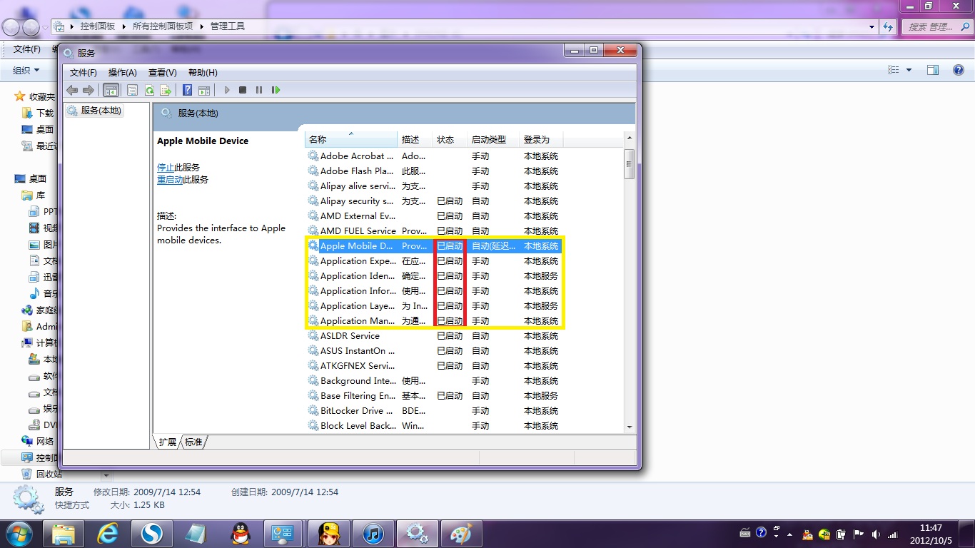Open Paint from the taskbar
The image size is (975, 548).
tap(462, 533)
